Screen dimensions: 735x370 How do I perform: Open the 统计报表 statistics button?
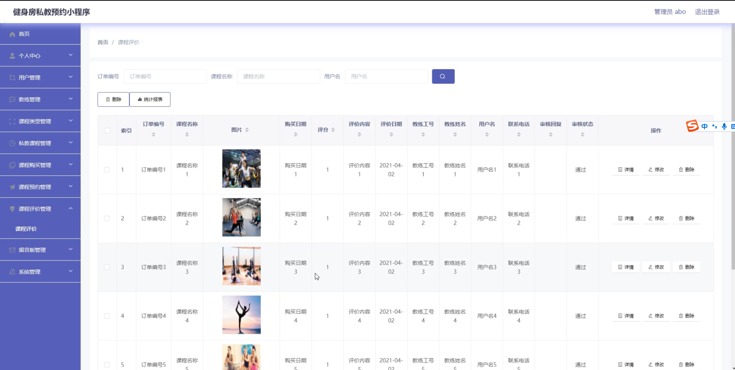pos(150,99)
